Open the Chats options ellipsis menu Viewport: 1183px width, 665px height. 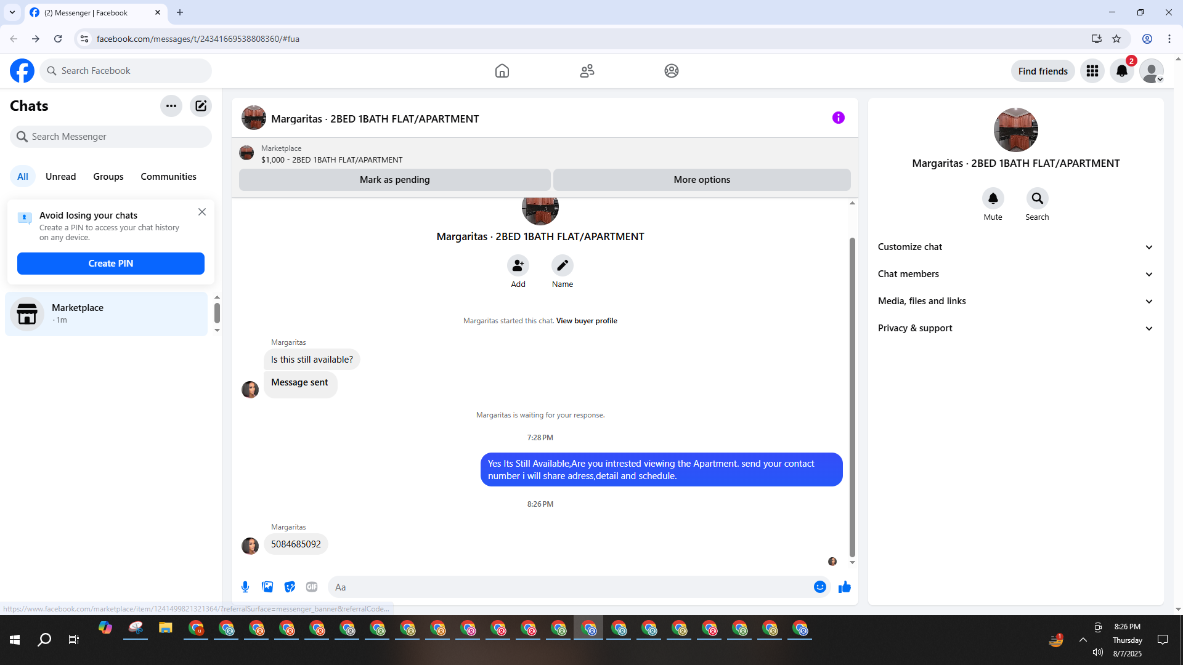pyautogui.click(x=171, y=106)
